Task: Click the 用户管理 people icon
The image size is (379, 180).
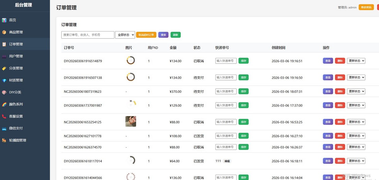Action: tap(4, 56)
